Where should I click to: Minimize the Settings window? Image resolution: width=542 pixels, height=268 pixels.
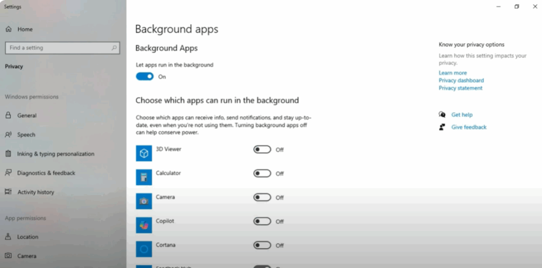(x=499, y=6)
